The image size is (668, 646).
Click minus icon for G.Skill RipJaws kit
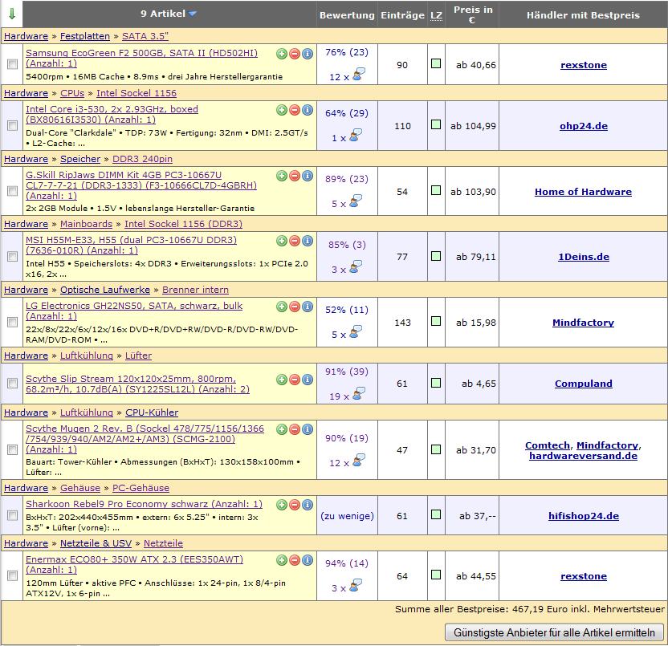pos(295,176)
